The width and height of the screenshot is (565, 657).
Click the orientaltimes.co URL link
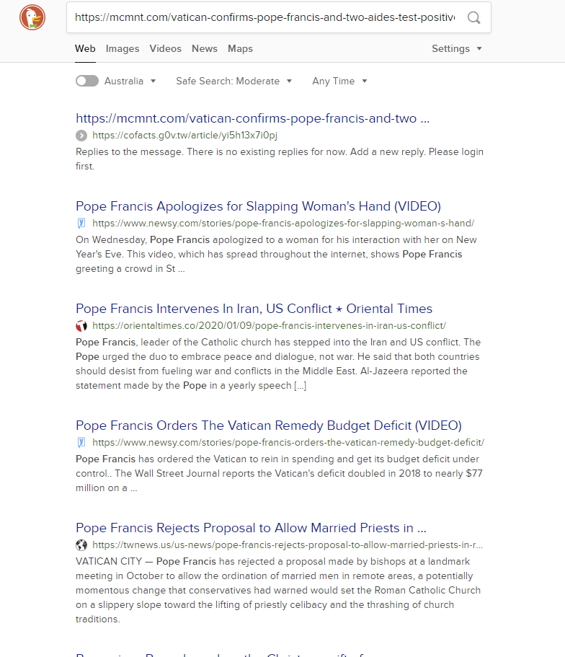269,325
